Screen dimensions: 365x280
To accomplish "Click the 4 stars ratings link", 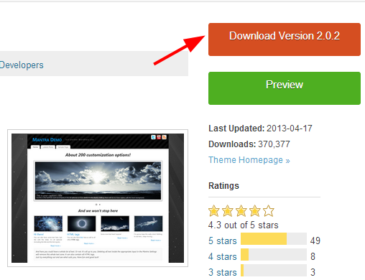I will coord(223,256).
